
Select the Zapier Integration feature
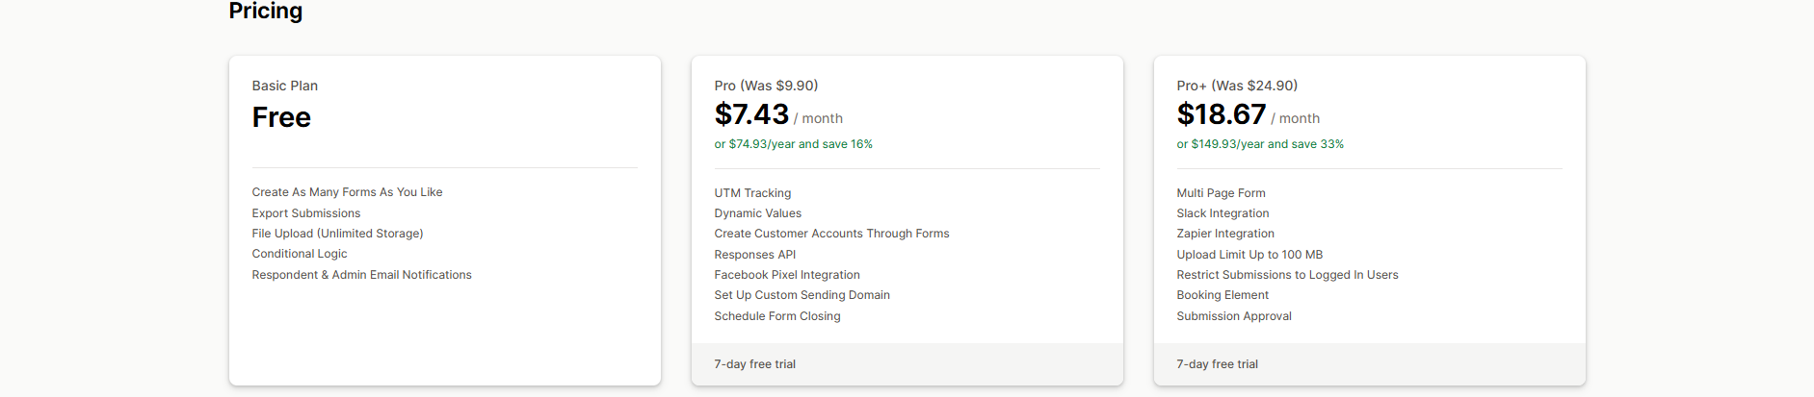tap(1225, 234)
